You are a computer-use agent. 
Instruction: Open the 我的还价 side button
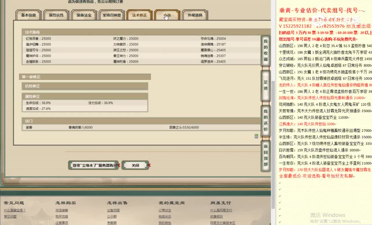click(x=266, y=120)
